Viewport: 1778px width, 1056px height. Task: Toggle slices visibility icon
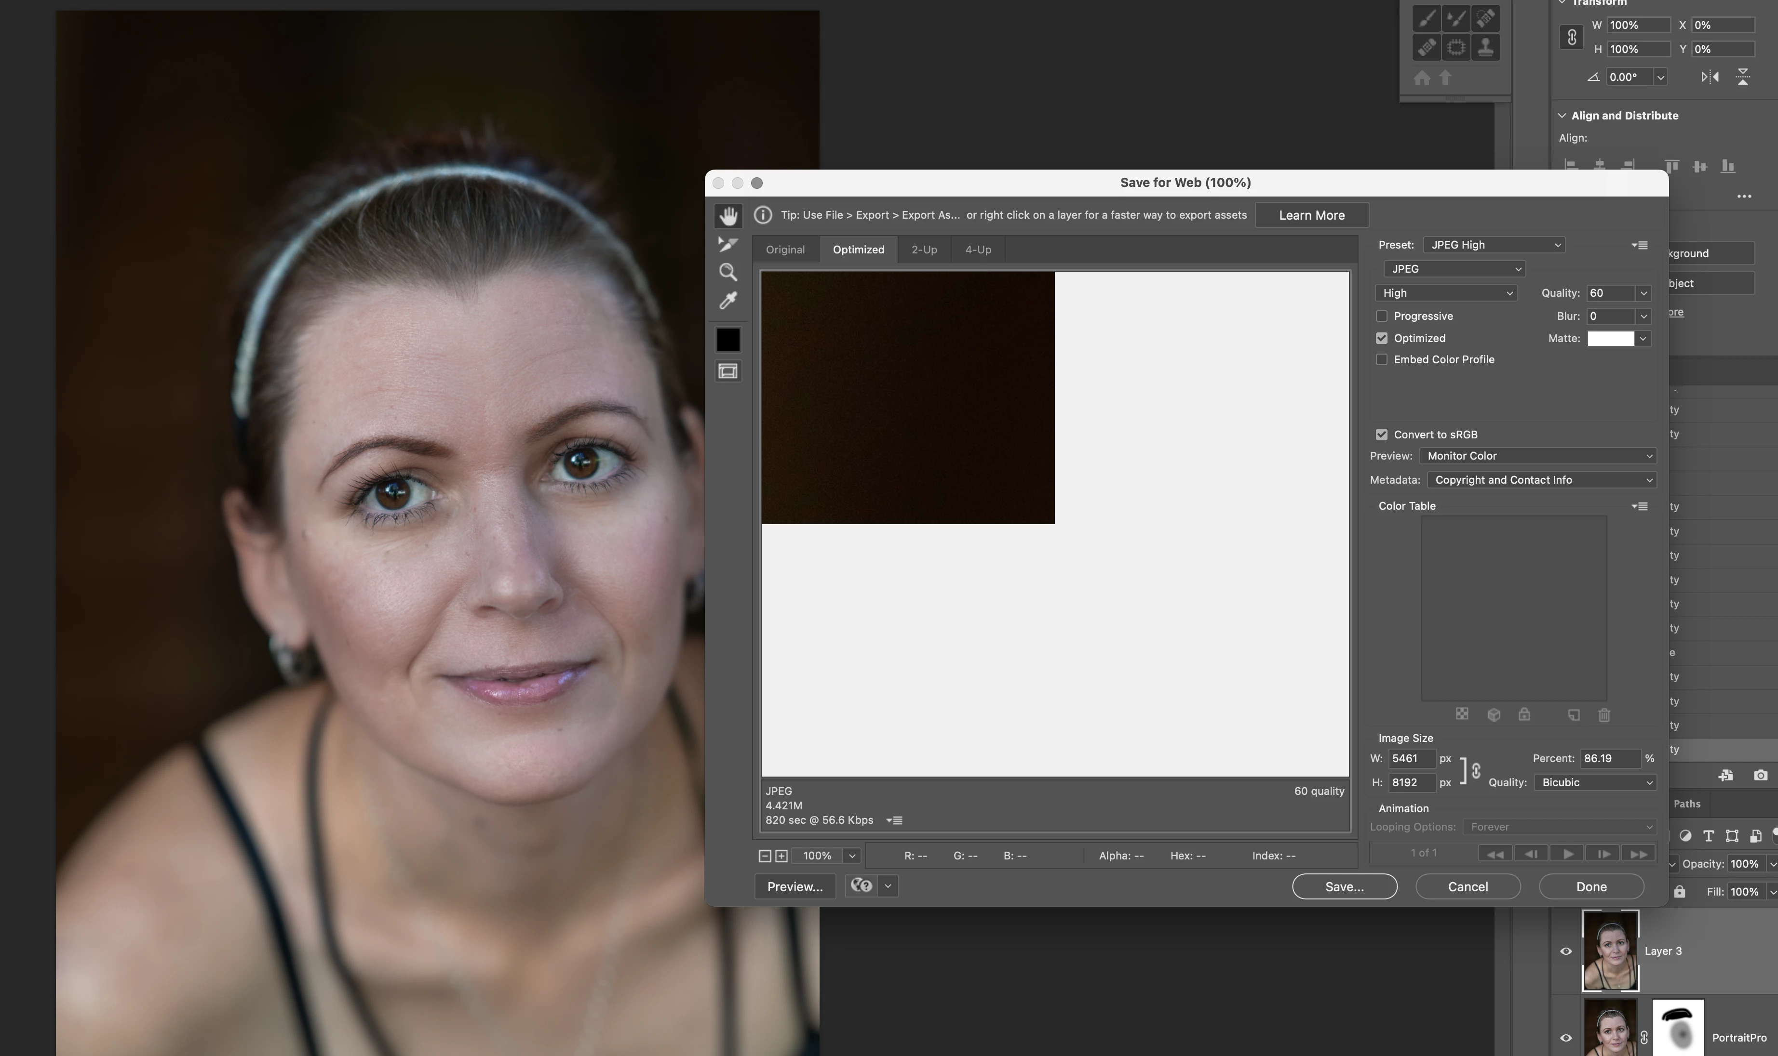point(727,371)
